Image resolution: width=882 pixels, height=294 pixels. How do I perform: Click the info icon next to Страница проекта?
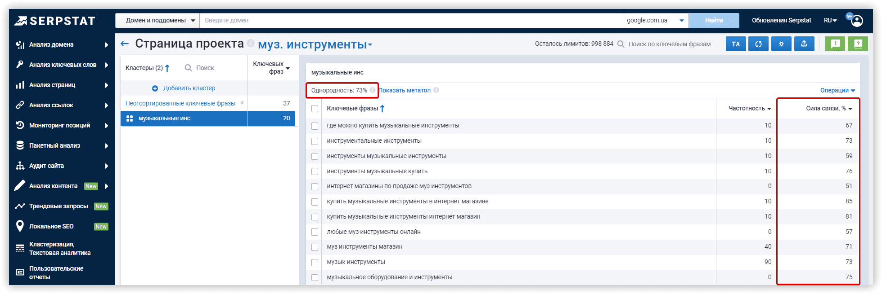coord(251,43)
